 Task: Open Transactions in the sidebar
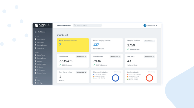pos(40,48)
